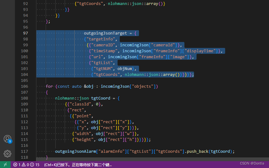Click the push_back method call
The height and width of the screenshot is (168, 269).
click(x=198, y=151)
